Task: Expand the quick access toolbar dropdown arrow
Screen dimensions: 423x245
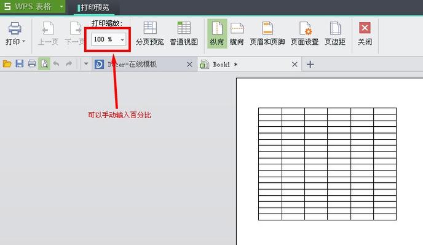Action: click(x=86, y=64)
